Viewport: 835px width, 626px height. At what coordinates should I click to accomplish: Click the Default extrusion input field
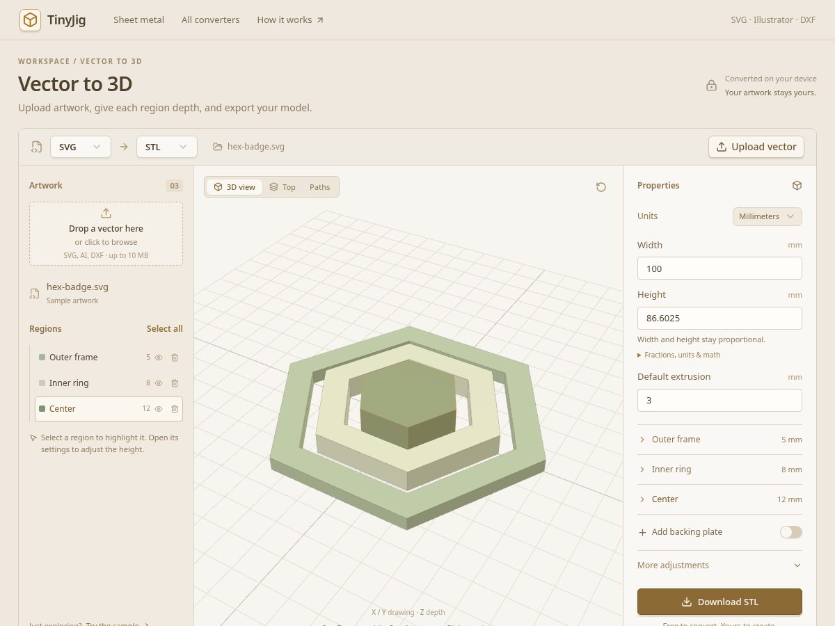pos(719,400)
